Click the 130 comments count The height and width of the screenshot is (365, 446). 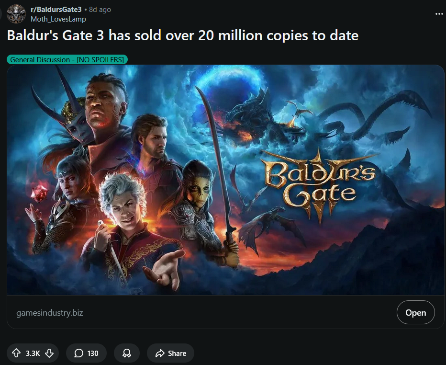point(93,353)
